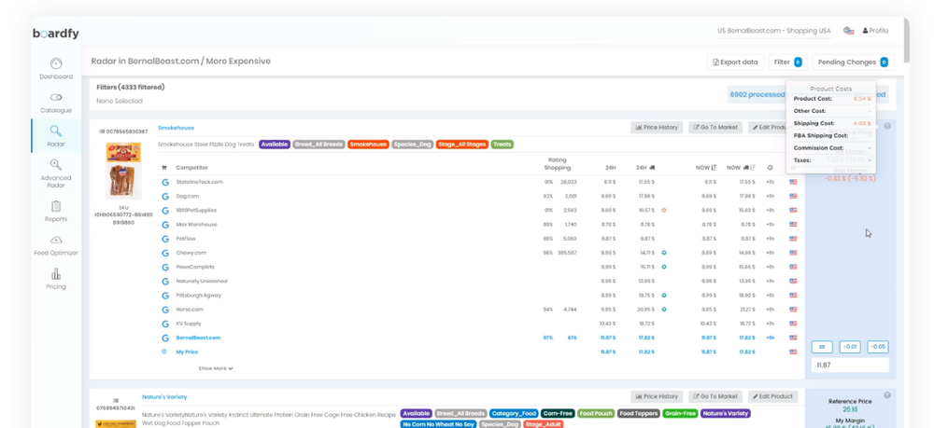Image resolution: width=934 pixels, height=428 pixels.
Task: Click the Grain-Free tag
Action: coord(680,413)
